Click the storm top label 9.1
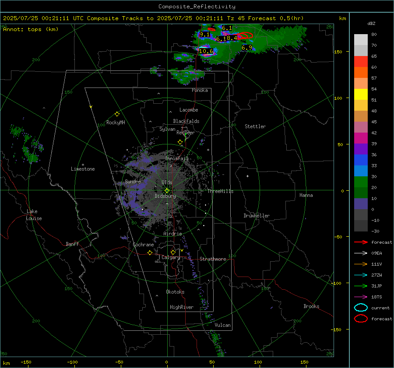This screenshot has width=394, height=368. pyautogui.click(x=204, y=35)
